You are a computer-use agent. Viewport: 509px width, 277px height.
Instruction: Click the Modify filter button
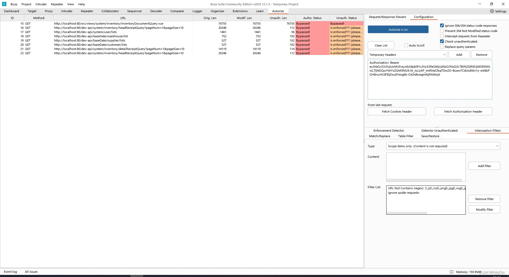[484, 209]
